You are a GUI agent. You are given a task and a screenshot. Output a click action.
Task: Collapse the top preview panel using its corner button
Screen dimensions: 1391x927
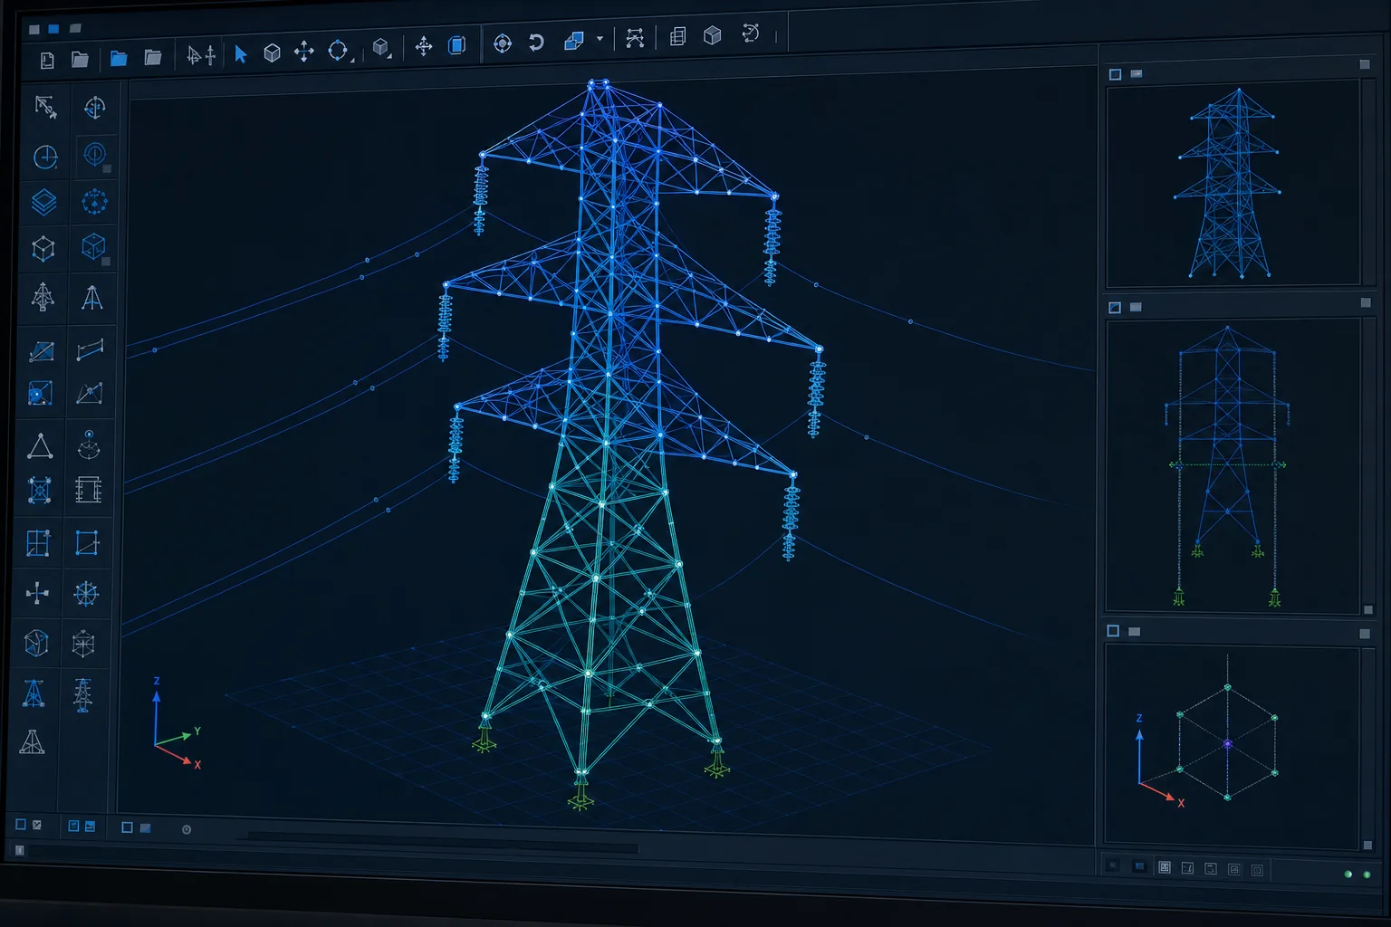[x=1365, y=64]
